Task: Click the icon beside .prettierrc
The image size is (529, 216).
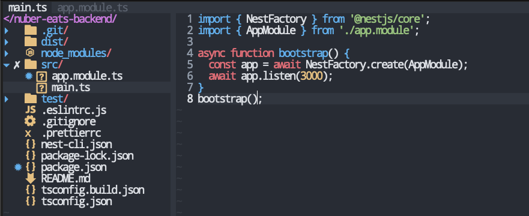Action: coord(28,134)
